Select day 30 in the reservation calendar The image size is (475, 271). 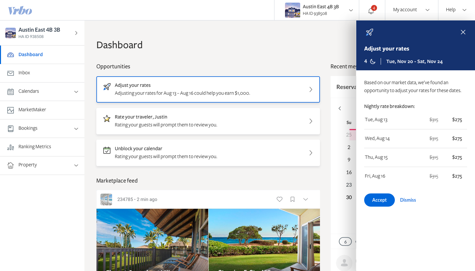click(349, 197)
